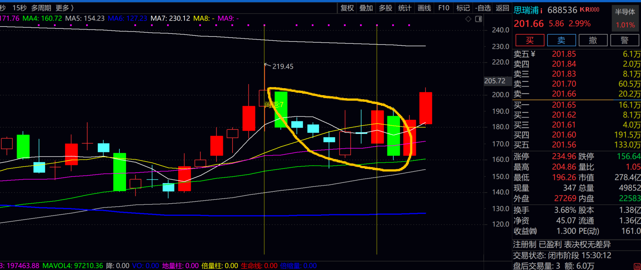Click the 警 alert button
The image size is (641, 270).
(x=624, y=40)
